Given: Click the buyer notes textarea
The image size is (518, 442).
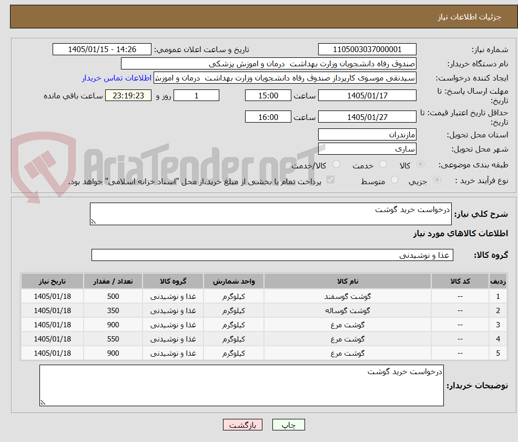Looking at the screenshot, I should coord(241,386).
